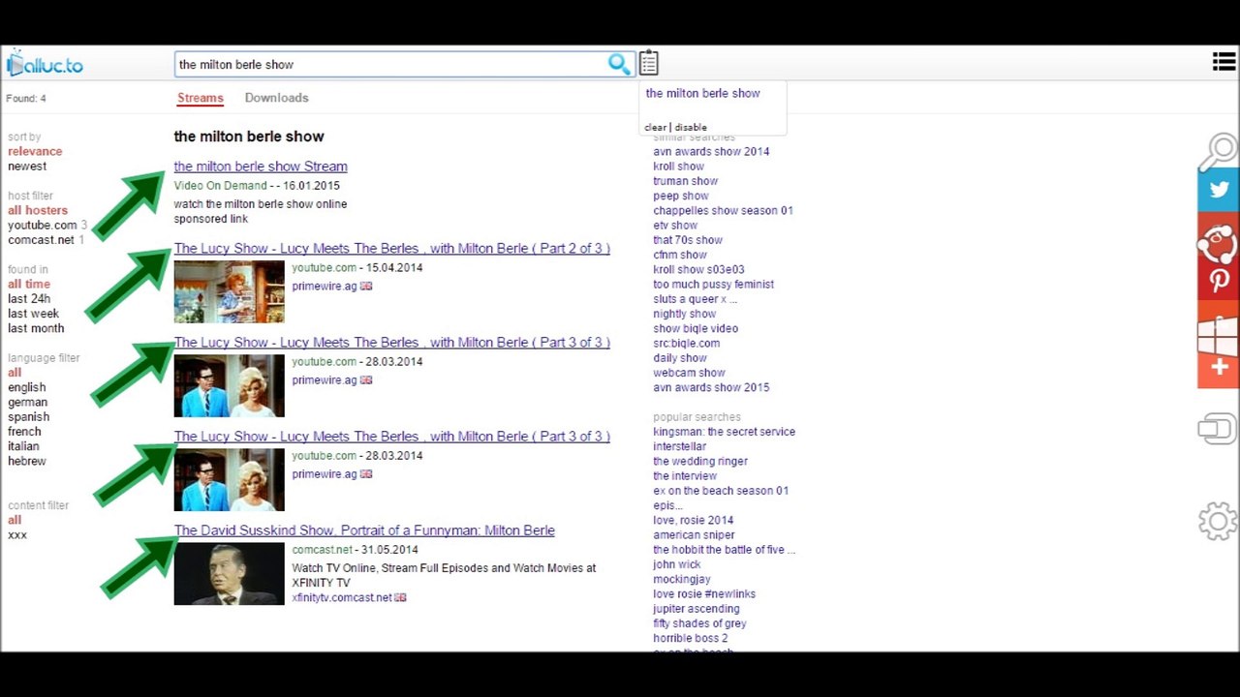1240x697 pixels.
Task: Open similar search 'that 70s show'
Action: point(688,240)
